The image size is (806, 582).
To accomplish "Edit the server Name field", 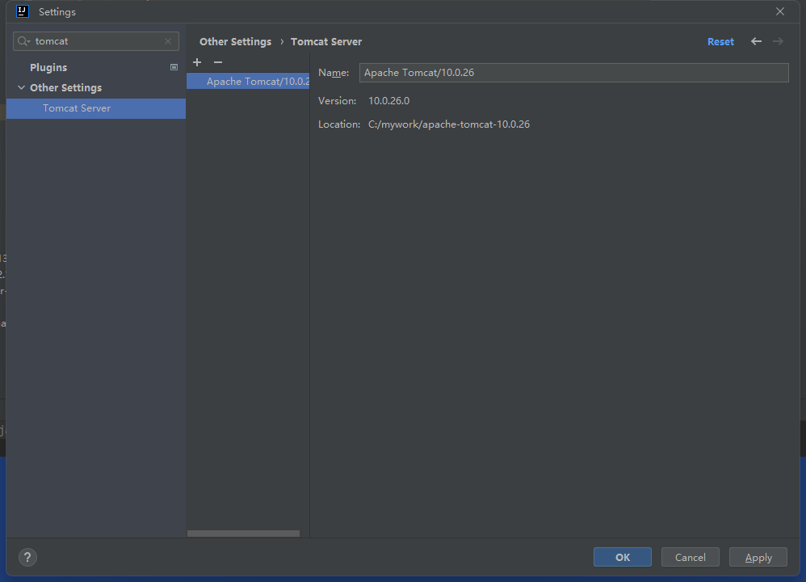I will click(x=573, y=73).
